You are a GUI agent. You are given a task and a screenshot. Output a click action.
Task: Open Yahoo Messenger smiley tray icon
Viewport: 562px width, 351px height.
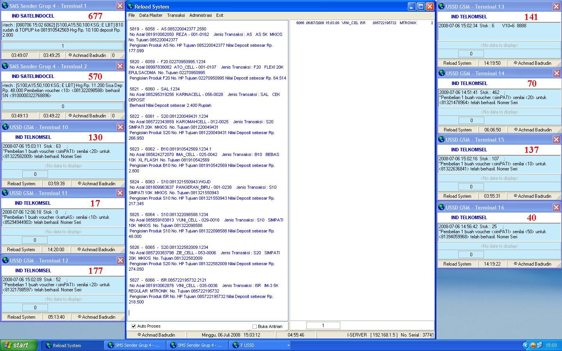tap(533, 345)
